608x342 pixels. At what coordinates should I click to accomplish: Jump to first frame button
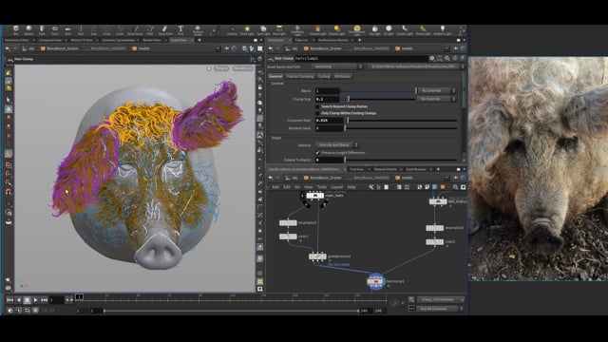pos(9,300)
